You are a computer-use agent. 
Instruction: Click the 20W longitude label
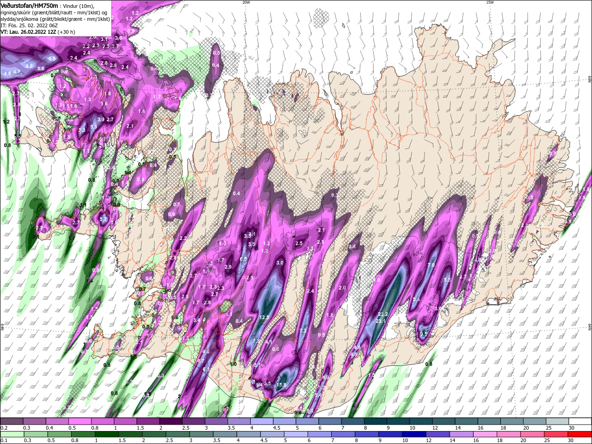[x=246, y=2]
